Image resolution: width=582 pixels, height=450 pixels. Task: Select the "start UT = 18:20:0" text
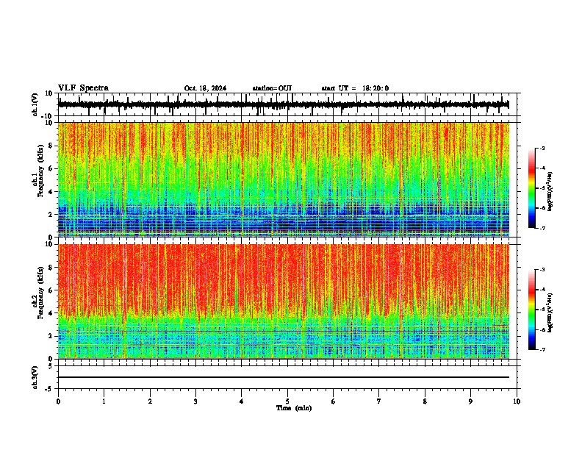pyautogui.click(x=355, y=88)
